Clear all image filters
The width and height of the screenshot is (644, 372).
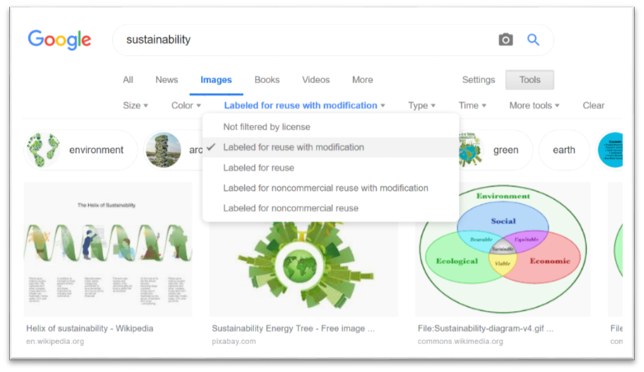tap(594, 106)
